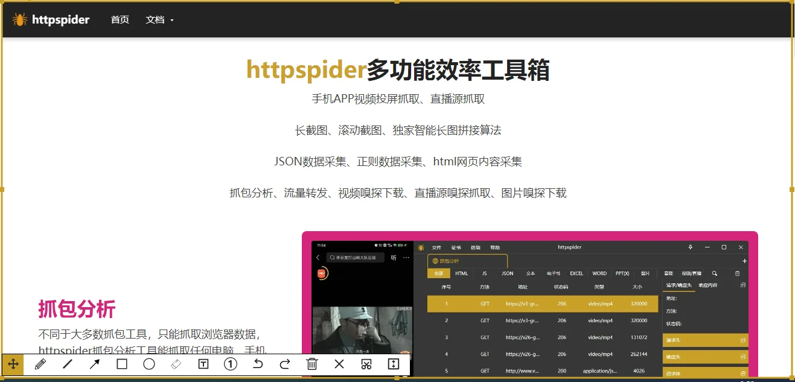
Task: Select the text annotation tool
Action: [203, 364]
